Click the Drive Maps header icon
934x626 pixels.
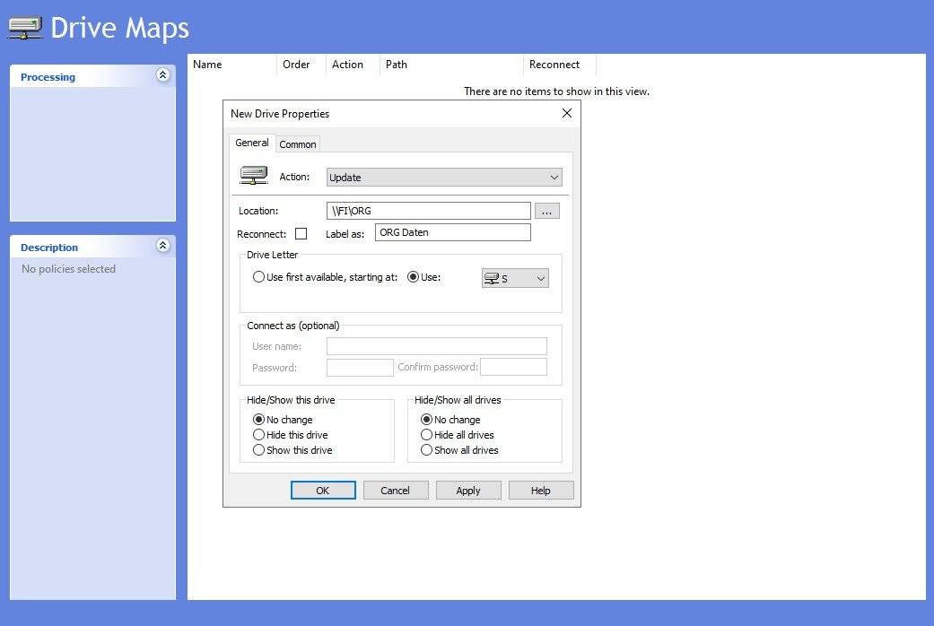tap(25, 28)
